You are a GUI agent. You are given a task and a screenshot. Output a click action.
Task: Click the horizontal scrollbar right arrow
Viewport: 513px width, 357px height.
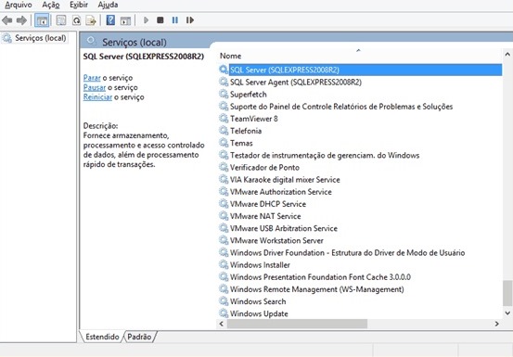click(496, 324)
